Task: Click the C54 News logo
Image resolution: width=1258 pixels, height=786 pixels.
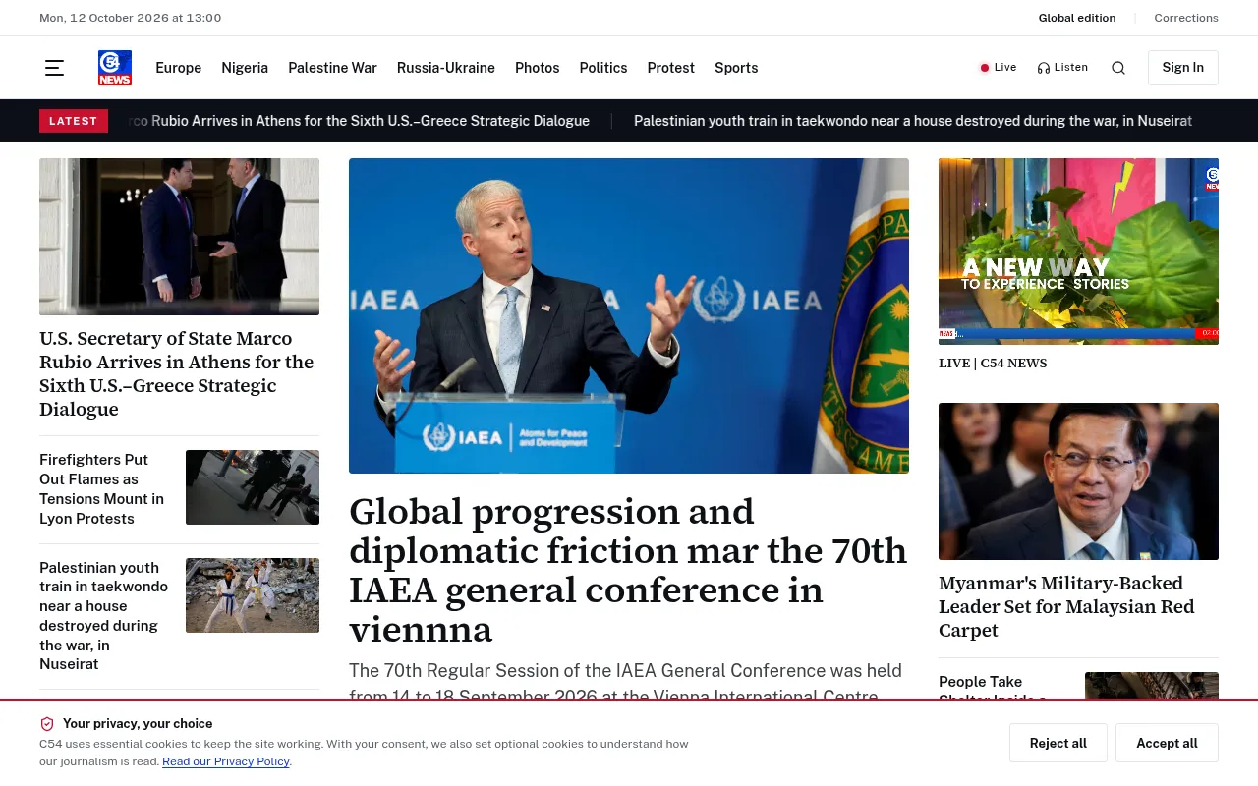Action: pos(115,68)
